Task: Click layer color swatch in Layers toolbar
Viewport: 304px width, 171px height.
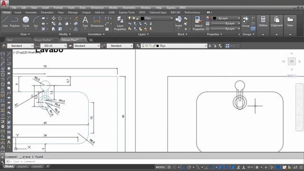Action: [158, 46]
